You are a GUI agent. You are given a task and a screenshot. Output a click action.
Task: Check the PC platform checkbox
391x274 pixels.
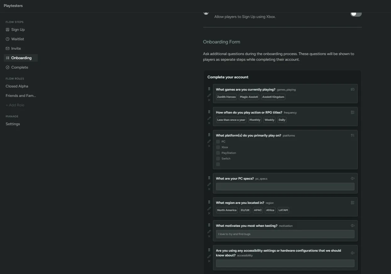coord(218,141)
